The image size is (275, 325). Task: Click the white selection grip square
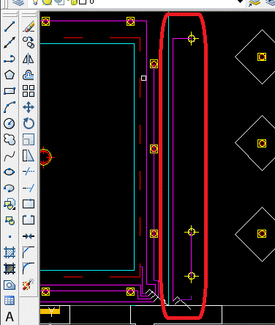[143, 78]
